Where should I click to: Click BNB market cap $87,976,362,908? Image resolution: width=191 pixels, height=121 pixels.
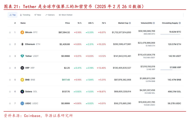(x=123, y=80)
